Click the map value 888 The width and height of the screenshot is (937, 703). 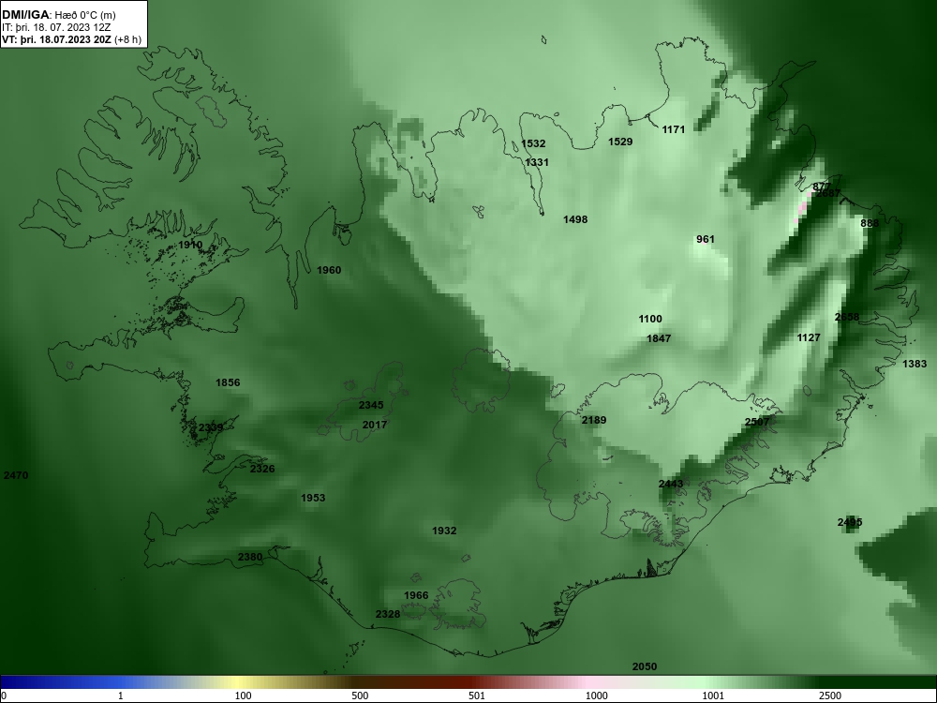click(x=870, y=223)
